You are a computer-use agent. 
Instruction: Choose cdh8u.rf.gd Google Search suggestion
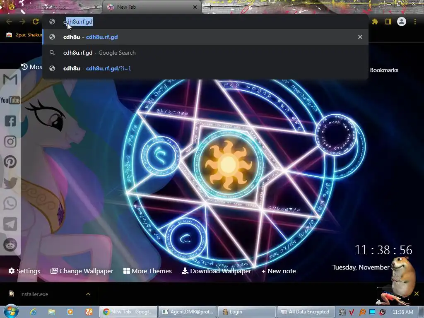[x=205, y=53]
